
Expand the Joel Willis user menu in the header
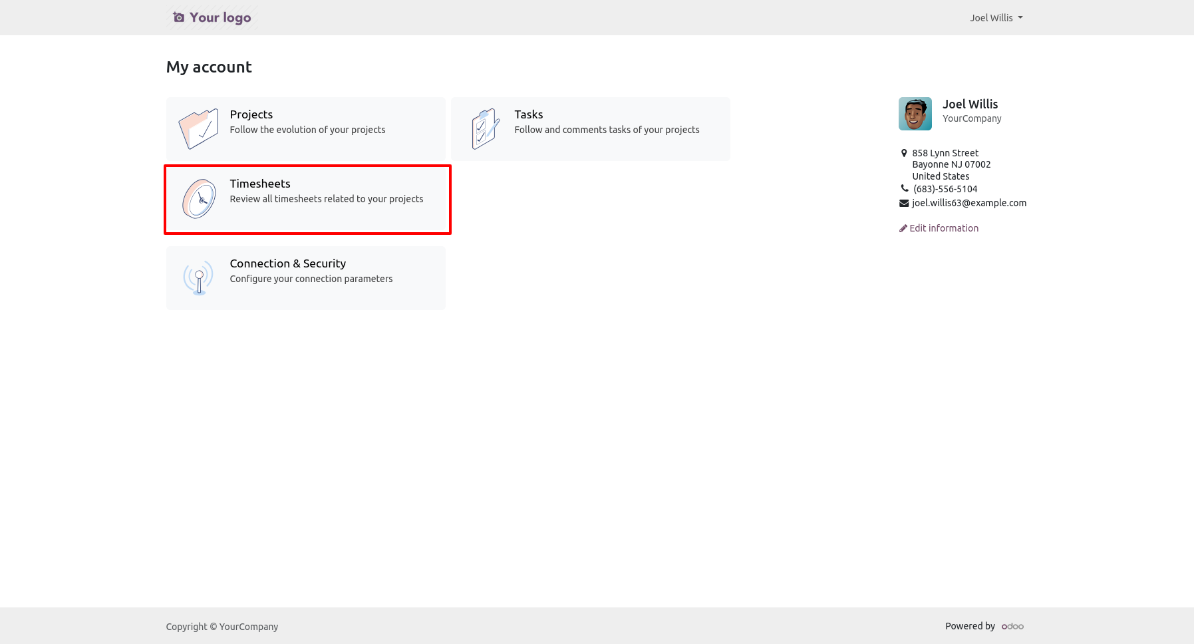pos(996,18)
